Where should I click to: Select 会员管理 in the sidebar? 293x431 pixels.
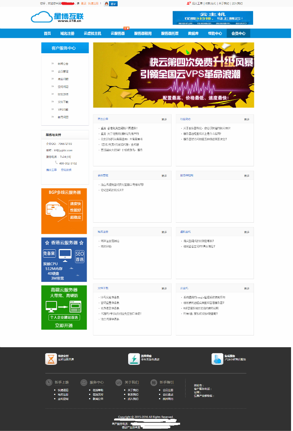(x=63, y=72)
